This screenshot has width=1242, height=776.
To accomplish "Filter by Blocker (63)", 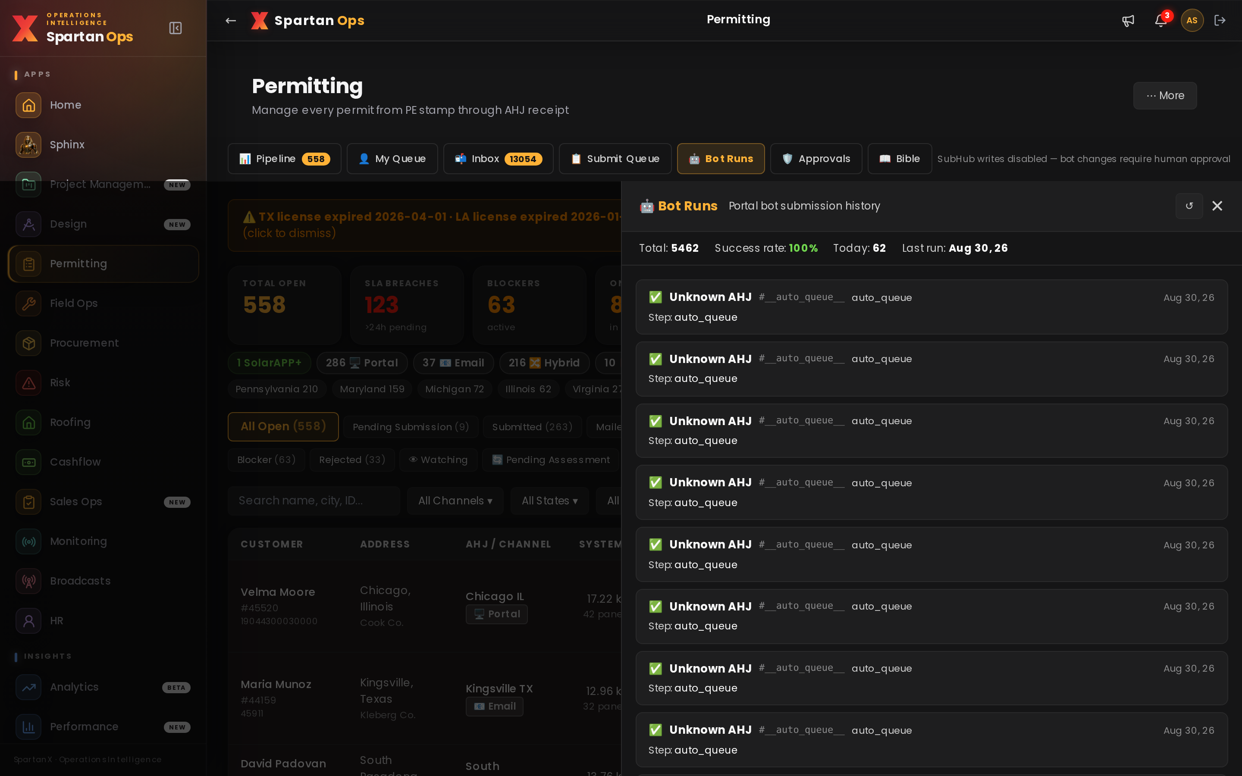I will pos(267,460).
